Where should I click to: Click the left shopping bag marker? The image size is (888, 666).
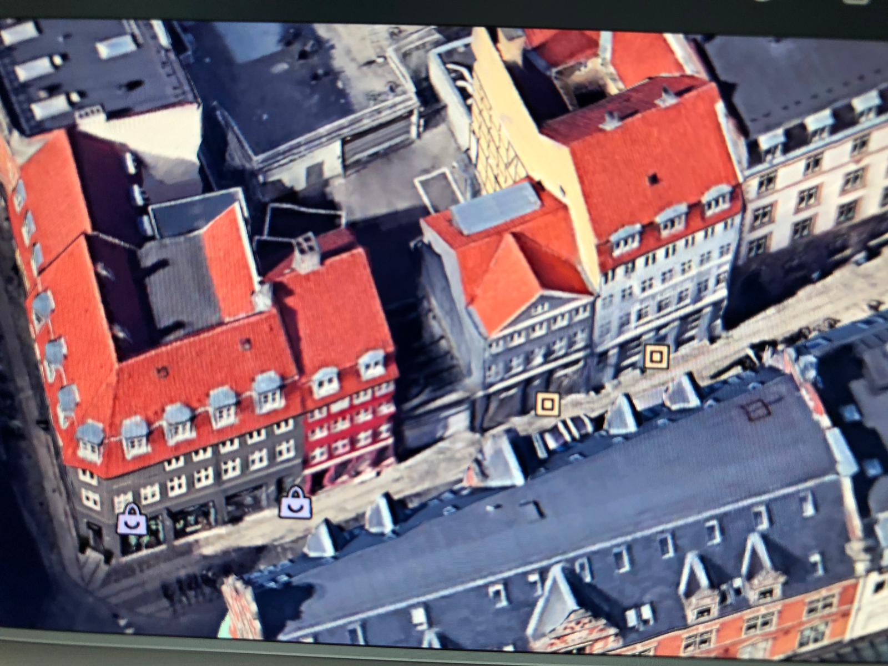coord(132,520)
